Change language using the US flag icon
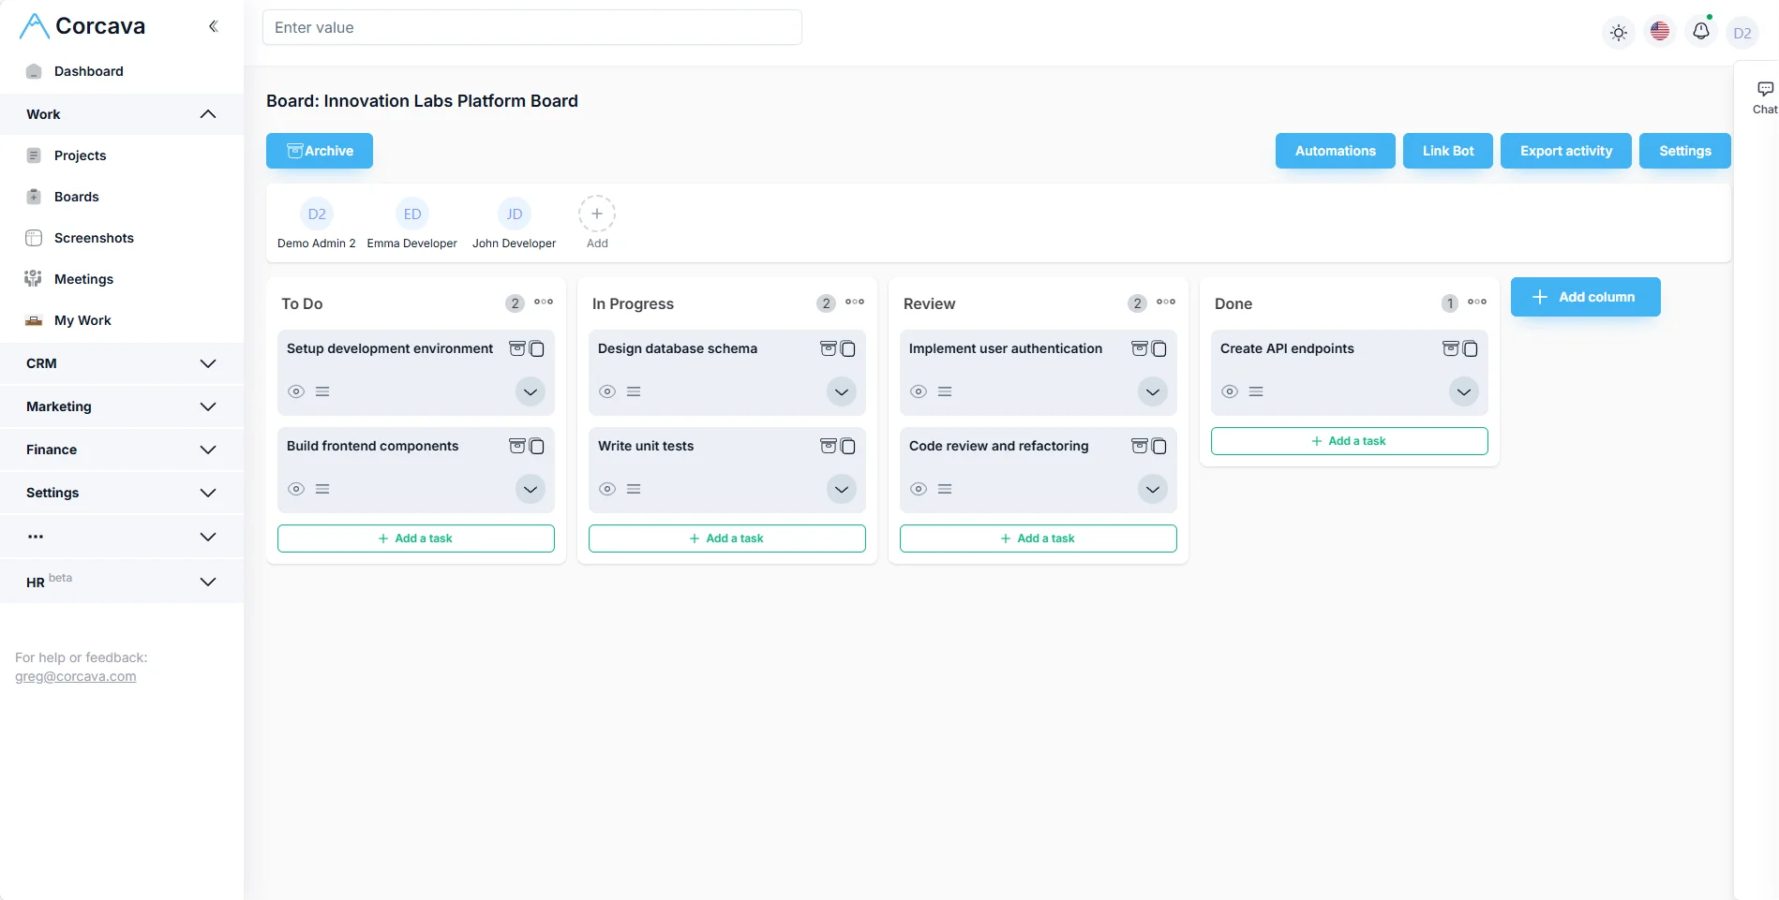1779x900 pixels. click(1660, 31)
